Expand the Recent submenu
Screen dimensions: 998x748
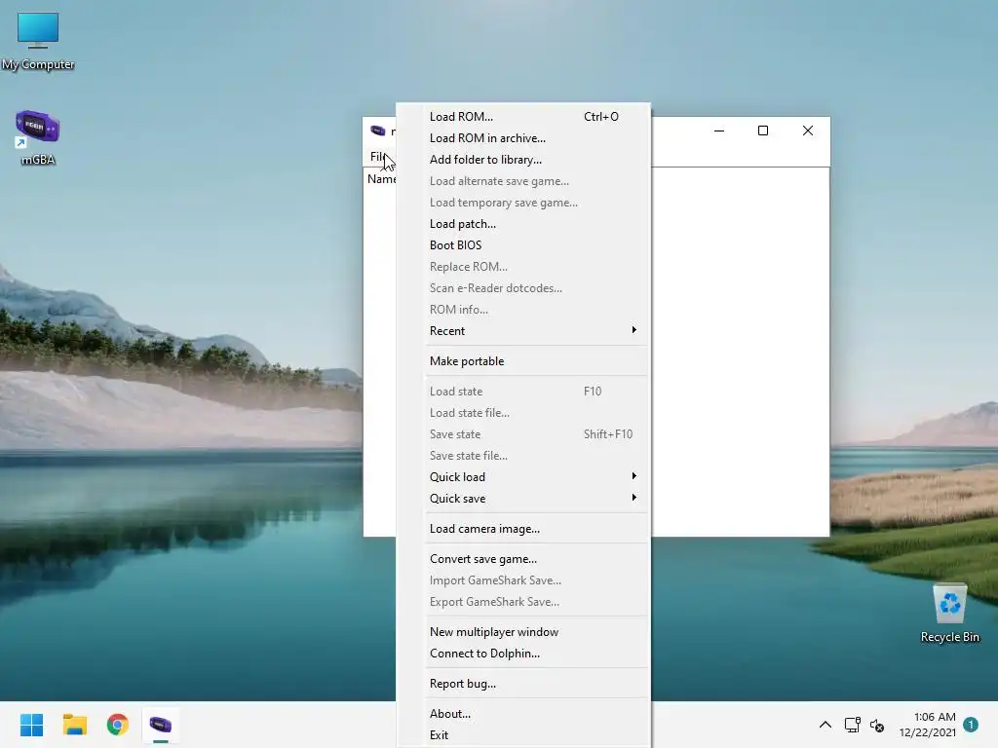point(523,331)
